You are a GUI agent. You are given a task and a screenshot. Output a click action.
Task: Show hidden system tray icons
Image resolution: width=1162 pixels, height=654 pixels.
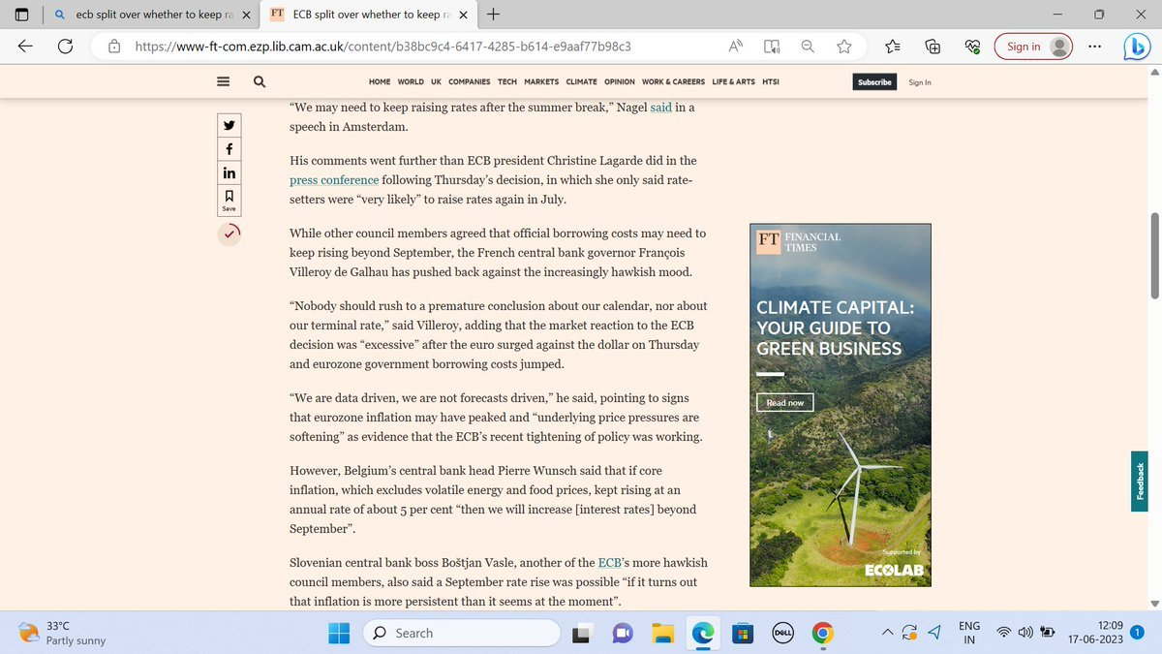coord(887,634)
